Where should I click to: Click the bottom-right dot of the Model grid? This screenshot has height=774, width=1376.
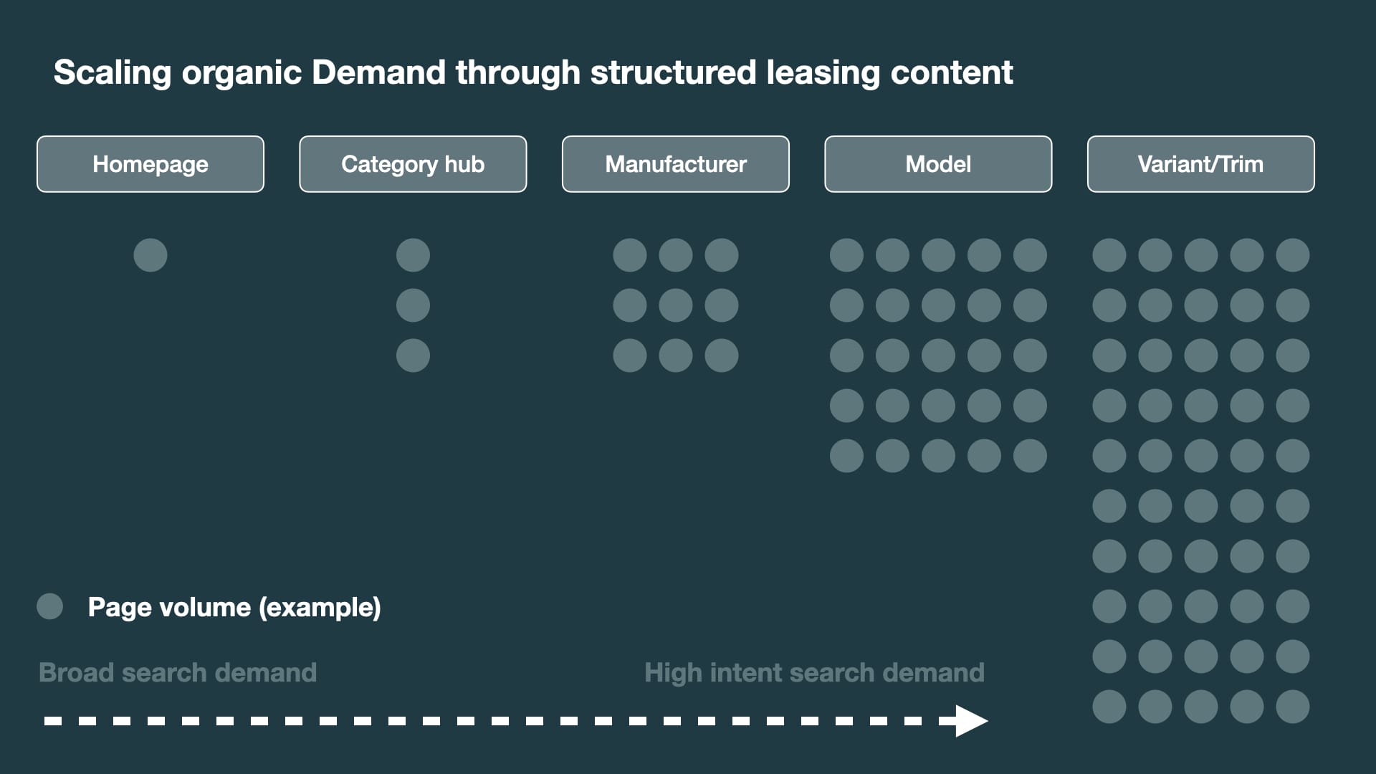[1030, 456]
